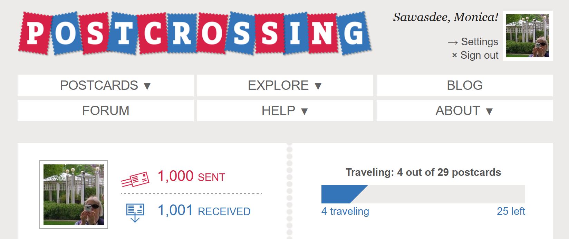Click the Postcrossing stamp-letter logo
The height and width of the screenshot is (239, 569).
click(x=195, y=33)
